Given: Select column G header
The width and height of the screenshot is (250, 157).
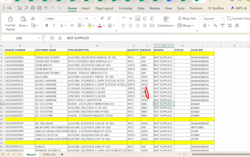Looking at the screenshot, I should (x=164, y=45).
